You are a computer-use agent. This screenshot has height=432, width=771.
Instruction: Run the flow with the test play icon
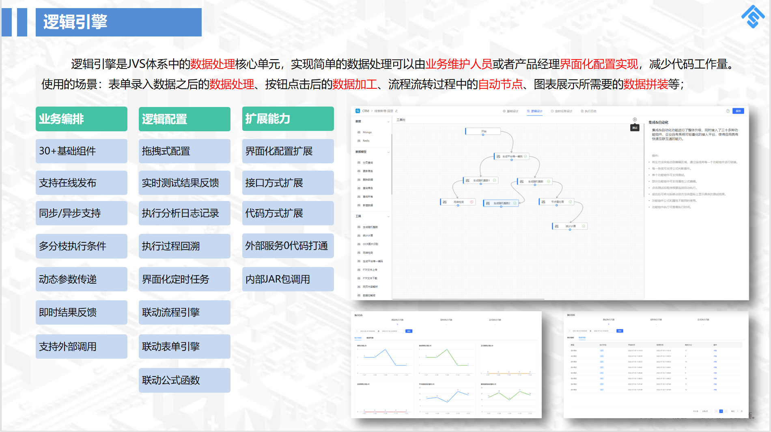tap(635, 120)
